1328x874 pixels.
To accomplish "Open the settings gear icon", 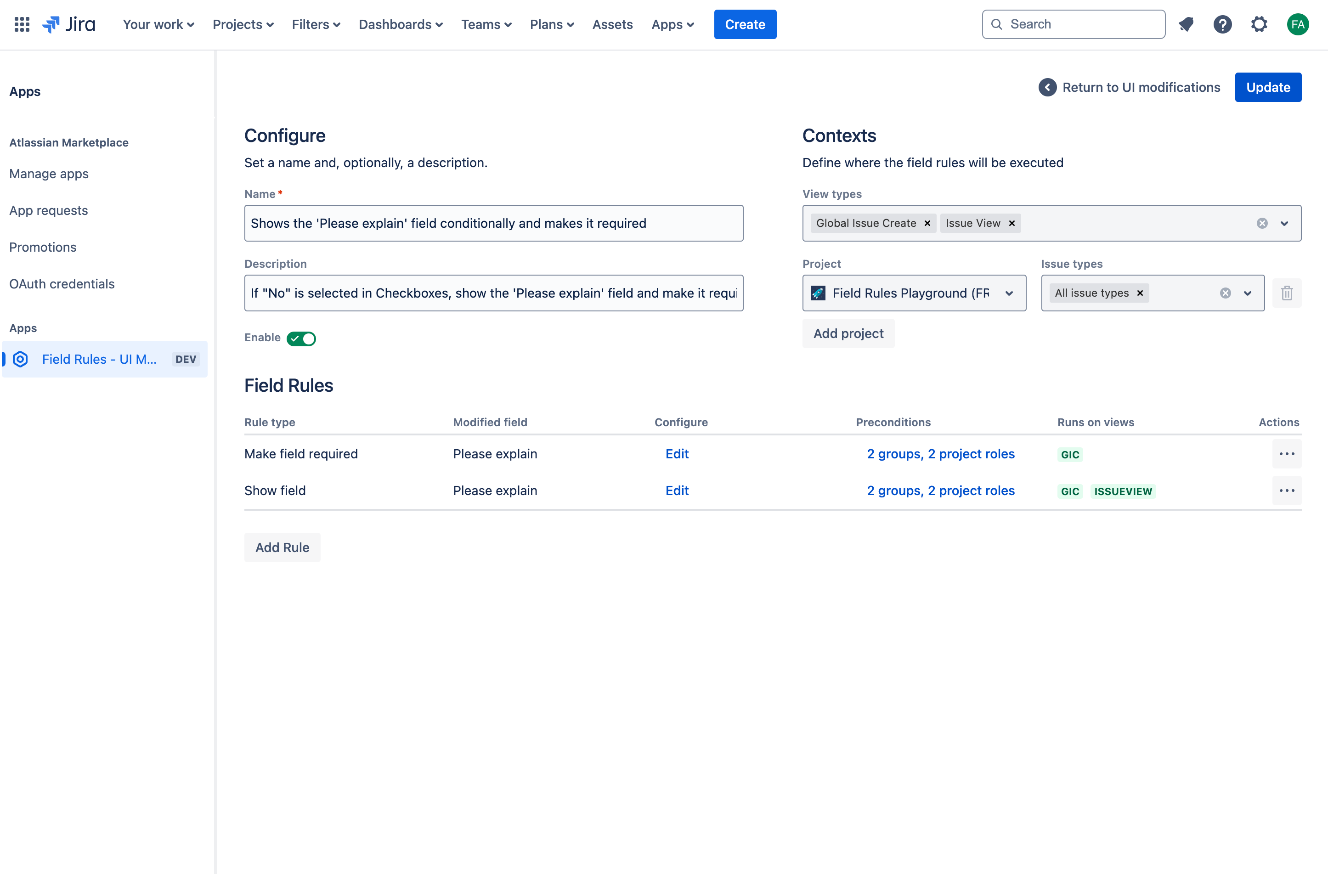I will click(x=1259, y=24).
